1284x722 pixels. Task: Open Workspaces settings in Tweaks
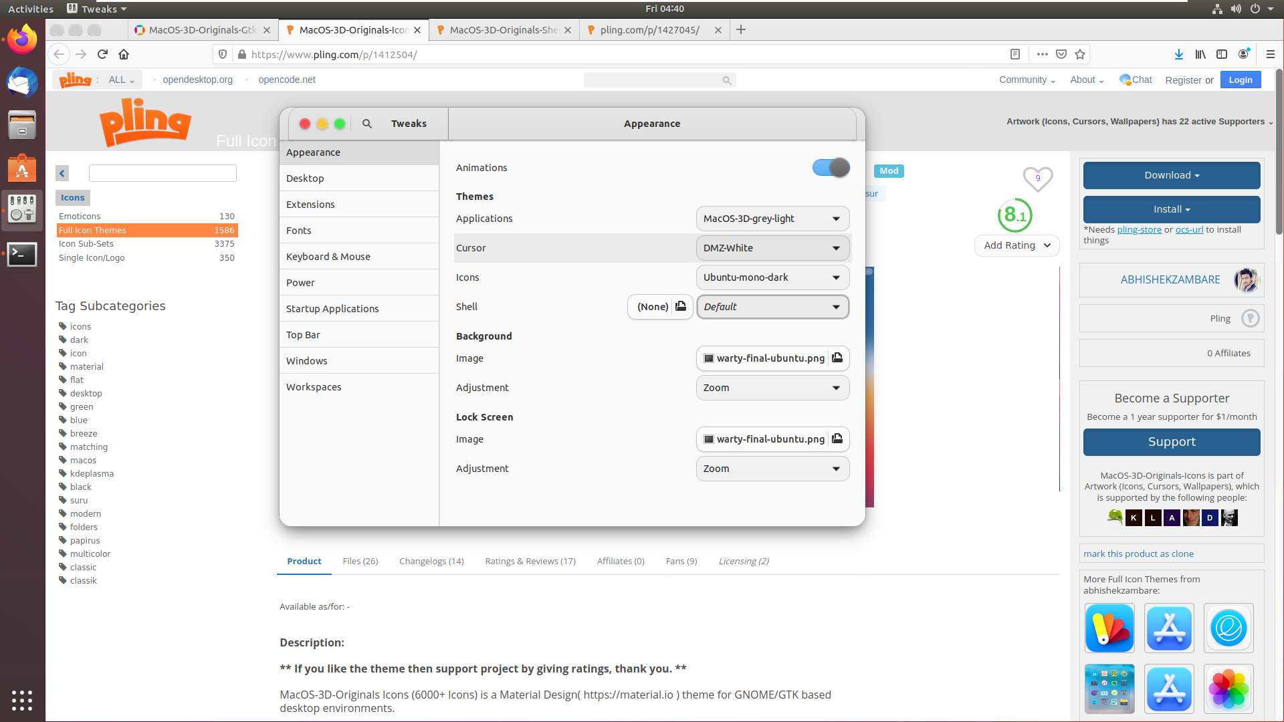point(359,387)
